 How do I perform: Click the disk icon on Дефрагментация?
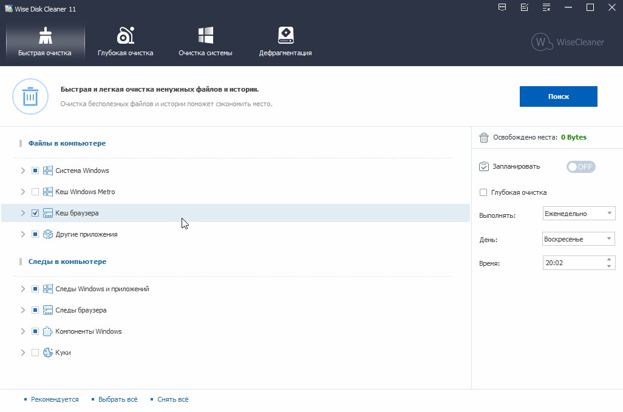coord(285,35)
